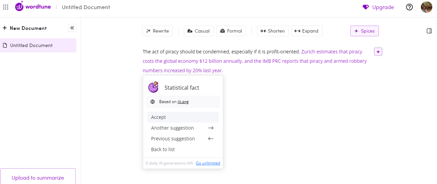Screen dimensions: 437x184
Task: Click the globe icon next to source
Action: [153, 102]
